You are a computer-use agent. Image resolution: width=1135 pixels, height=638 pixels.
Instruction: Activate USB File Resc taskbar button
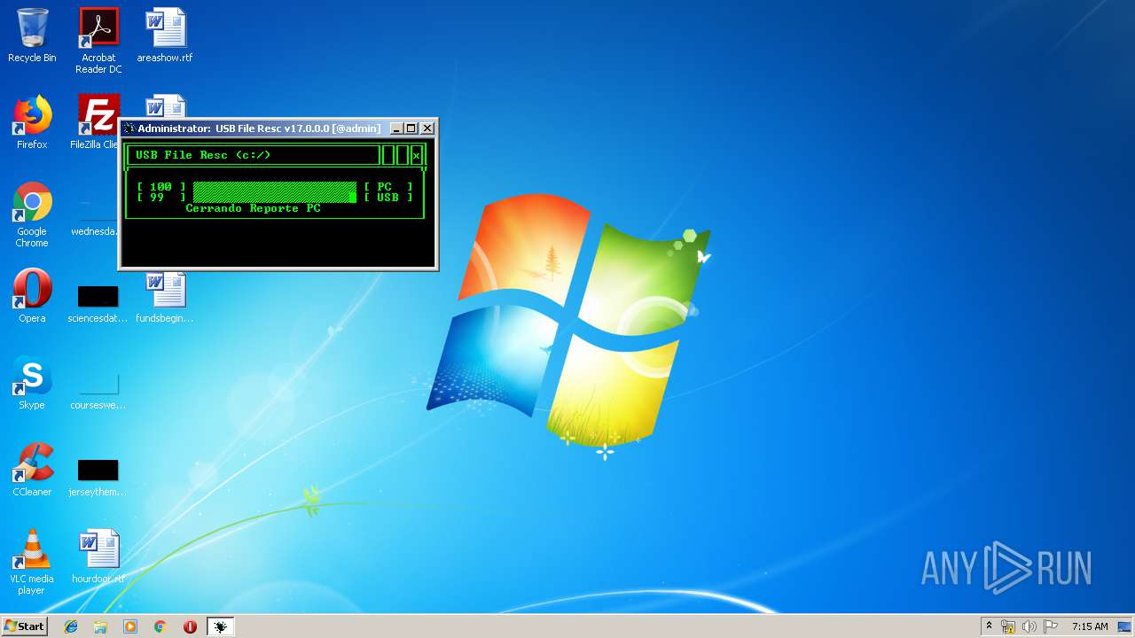point(221,626)
